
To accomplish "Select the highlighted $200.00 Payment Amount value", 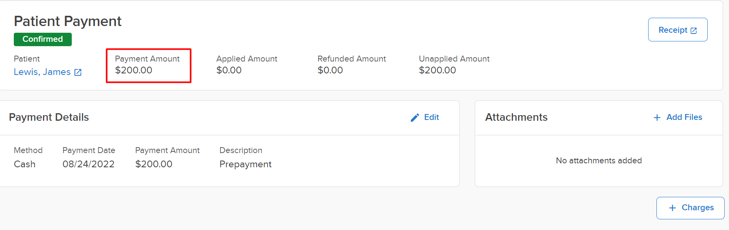I will coord(134,70).
